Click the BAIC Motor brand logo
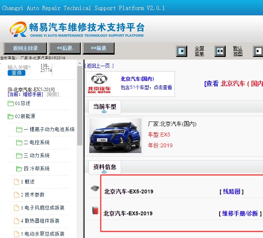Viewport: 263px width, 238px height. tap(99, 83)
